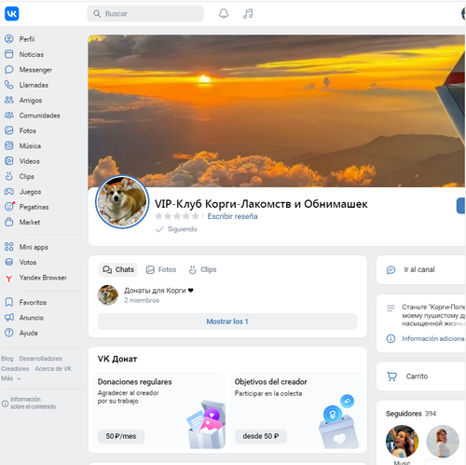Viewport: 466px width, 465px height.
Task: Click the Juegos gamepad icon
Action: 9,191
